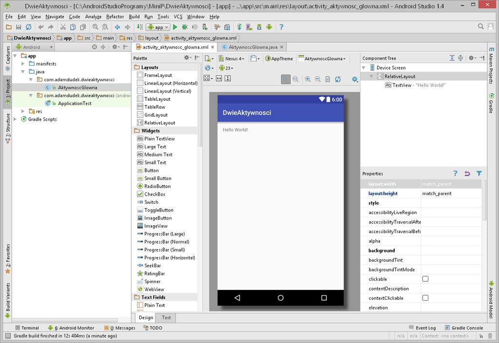Pick the ImageView widget in Palette
499x343 pixels.
click(x=153, y=226)
